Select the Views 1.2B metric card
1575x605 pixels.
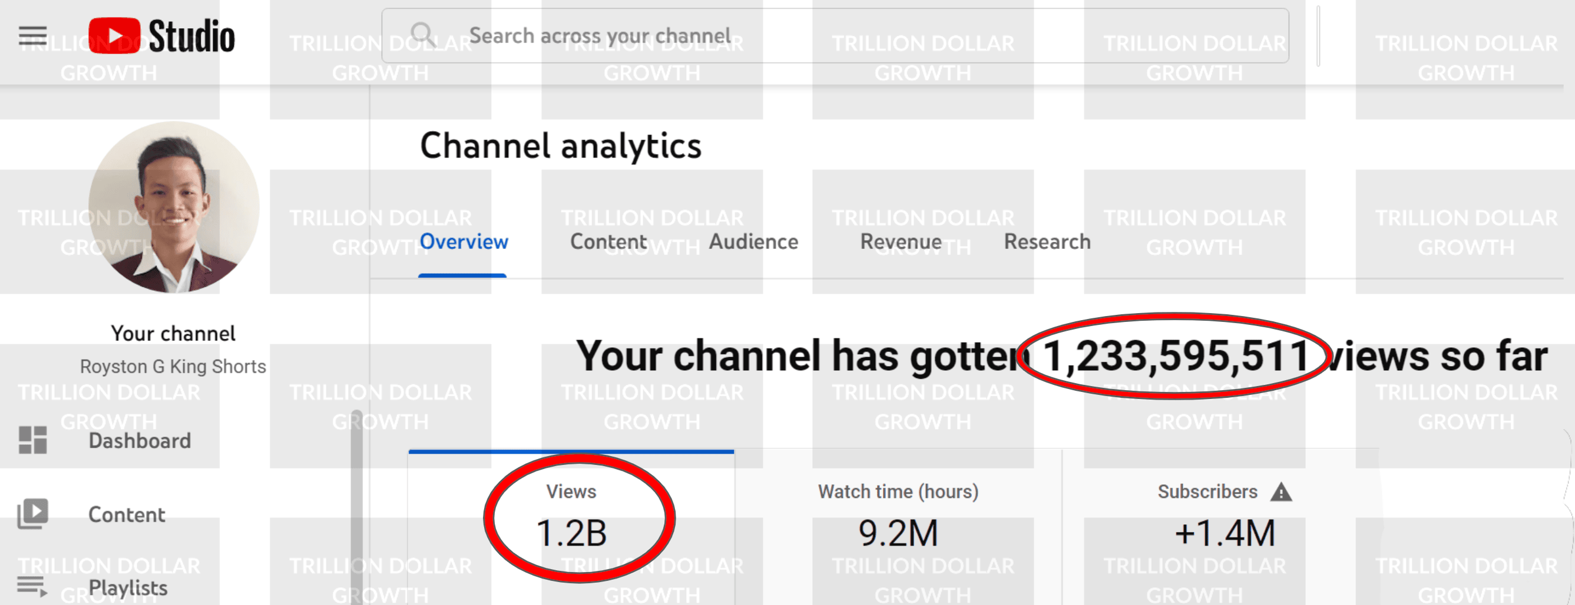coord(571,520)
